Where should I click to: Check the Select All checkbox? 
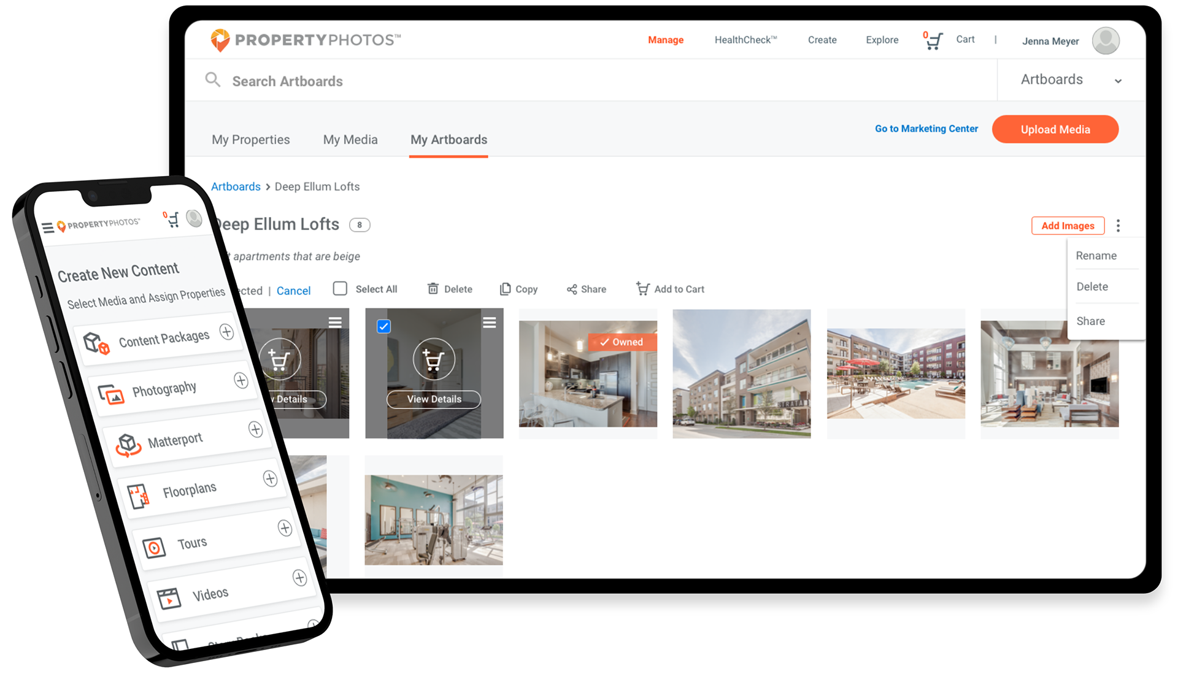[340, 288]
